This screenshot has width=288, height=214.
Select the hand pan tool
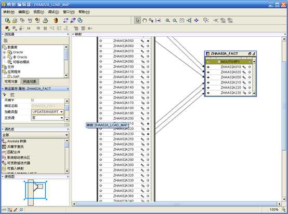[x=145, y=21]
